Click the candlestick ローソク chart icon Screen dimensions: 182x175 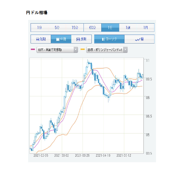103,39
